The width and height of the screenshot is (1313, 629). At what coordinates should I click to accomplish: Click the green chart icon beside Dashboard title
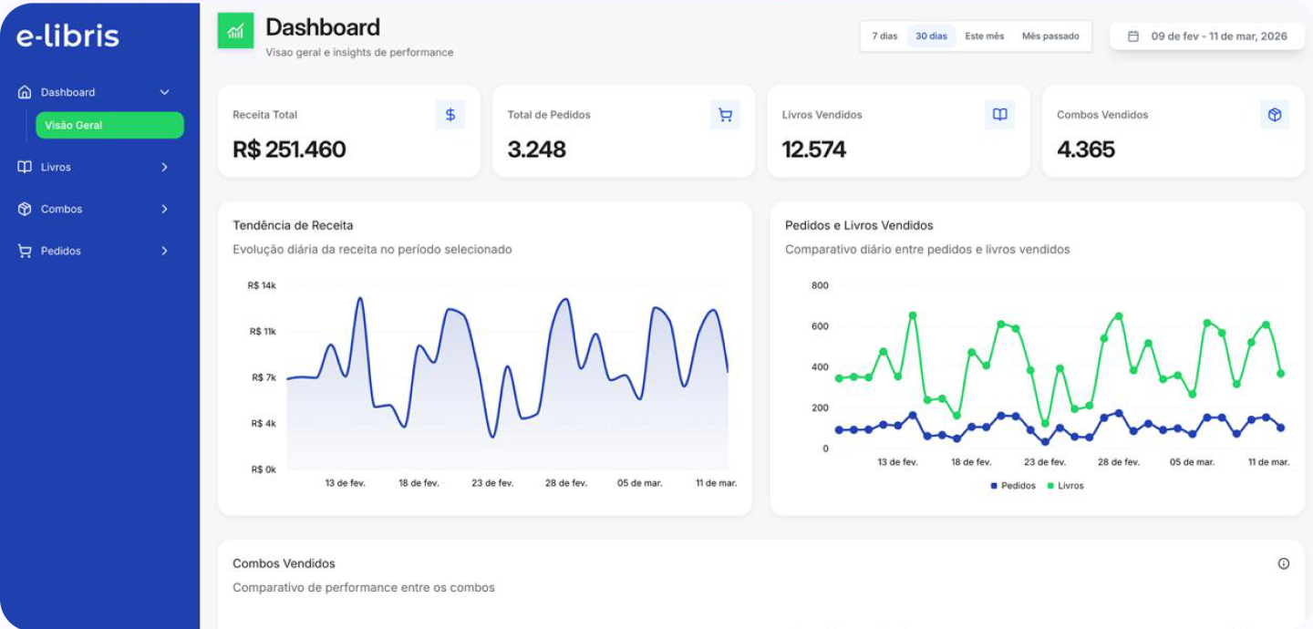pyautogui.click(x=235, y=31)
